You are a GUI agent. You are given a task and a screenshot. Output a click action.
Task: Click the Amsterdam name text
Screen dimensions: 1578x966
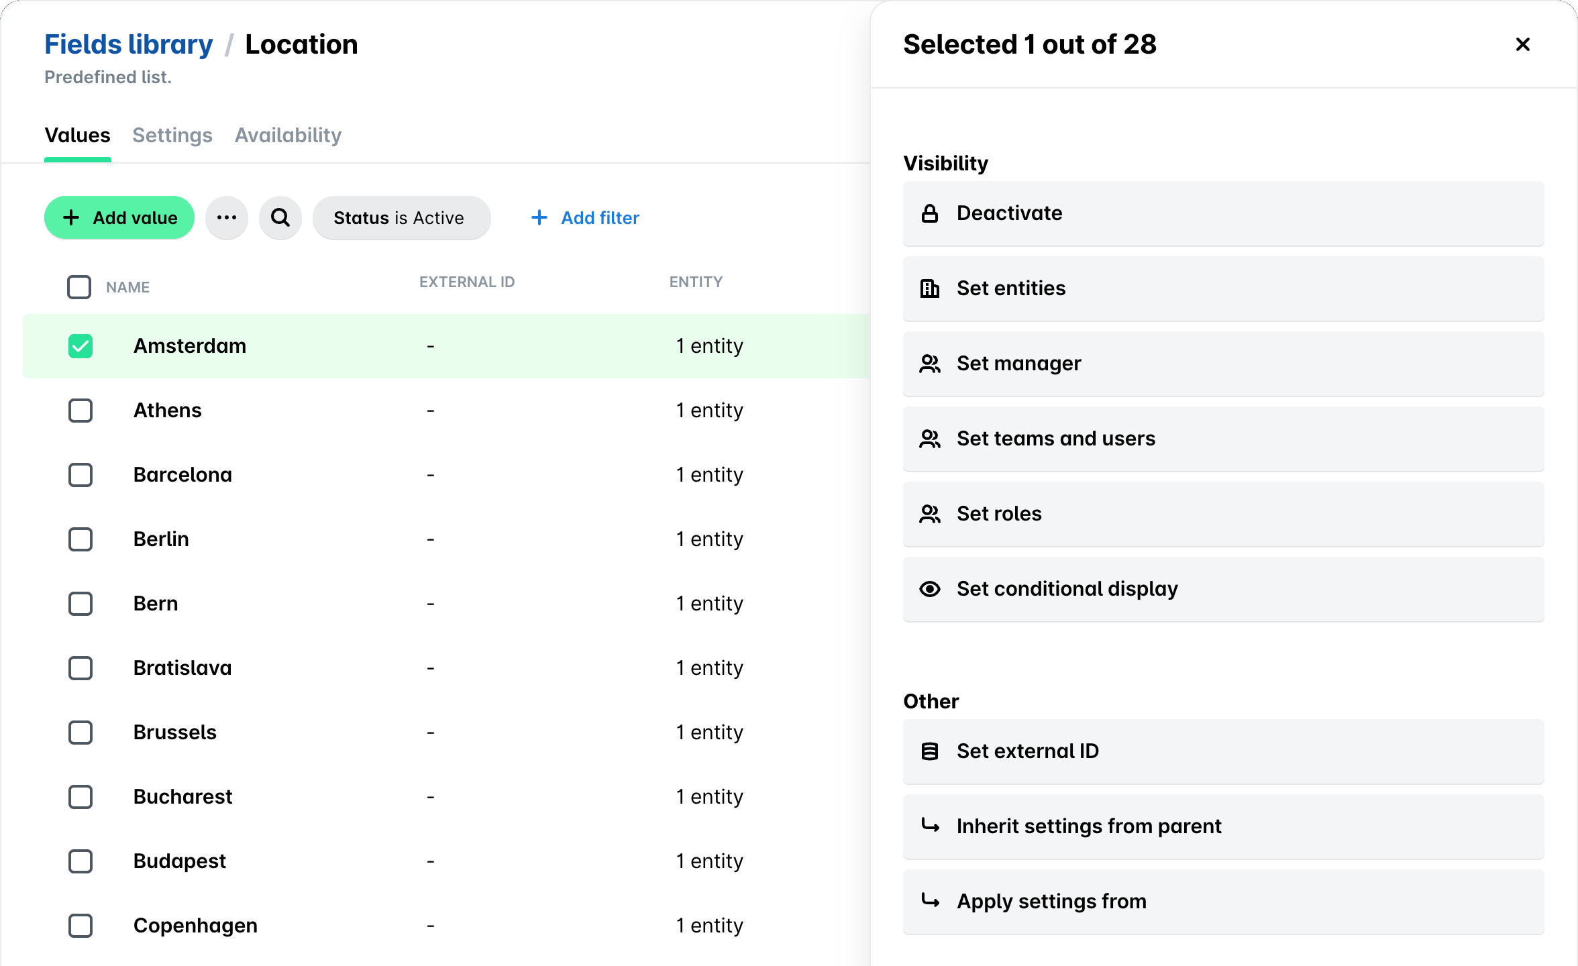[190, 346]
